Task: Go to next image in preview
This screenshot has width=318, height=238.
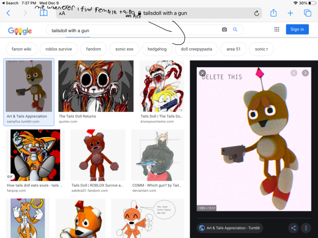Action: click(305, 73)
